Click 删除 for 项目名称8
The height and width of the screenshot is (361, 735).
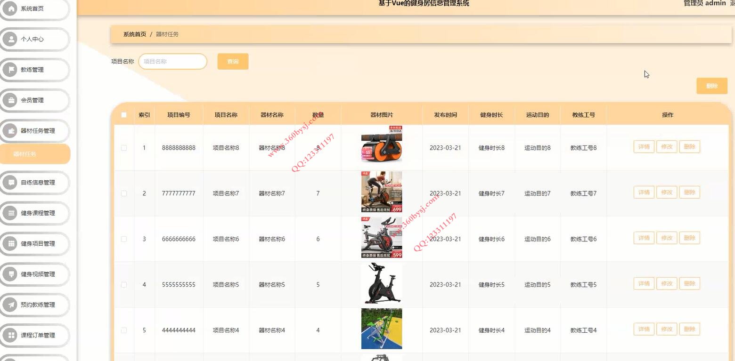click(689, 147)
